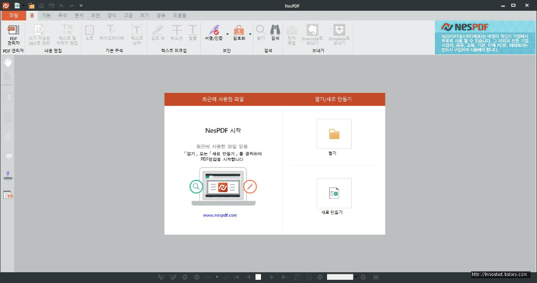Go to next page in bottom bar
Image resolution: width=537 pixels, height=283 pixels.
tap(272, 277)
